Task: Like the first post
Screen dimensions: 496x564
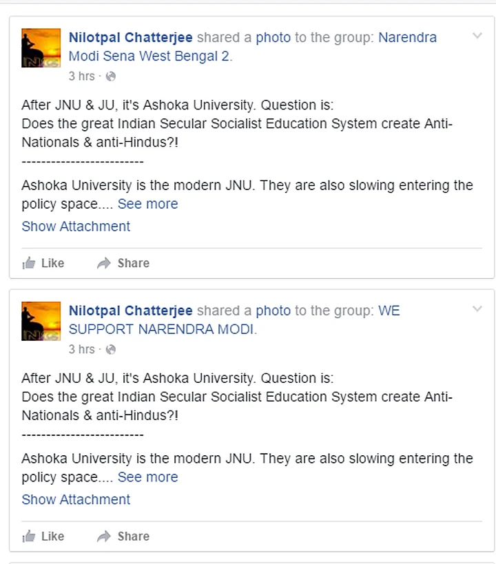Action: pos(43,263)
